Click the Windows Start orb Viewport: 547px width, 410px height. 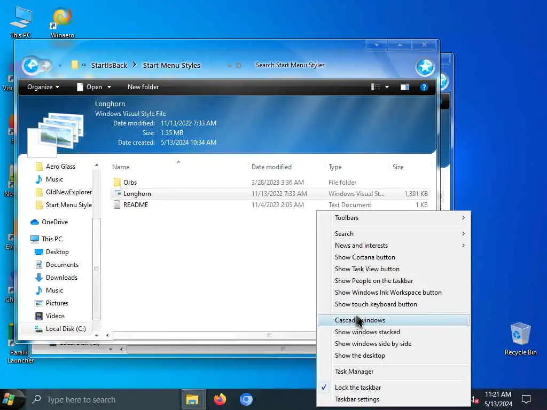coord(10,399)
